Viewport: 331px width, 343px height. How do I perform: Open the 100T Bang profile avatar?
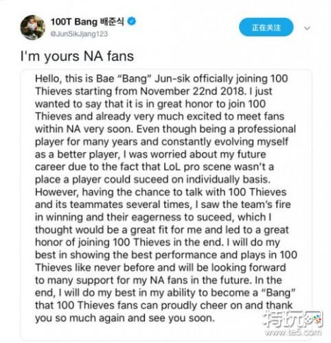[x=33, y=27]
